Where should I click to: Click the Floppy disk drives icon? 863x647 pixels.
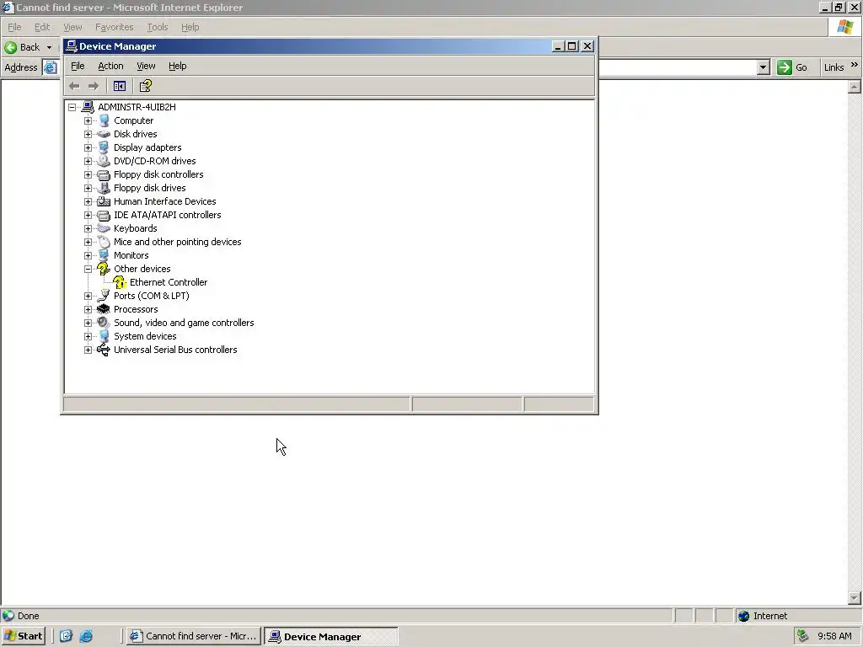(104, 188)
